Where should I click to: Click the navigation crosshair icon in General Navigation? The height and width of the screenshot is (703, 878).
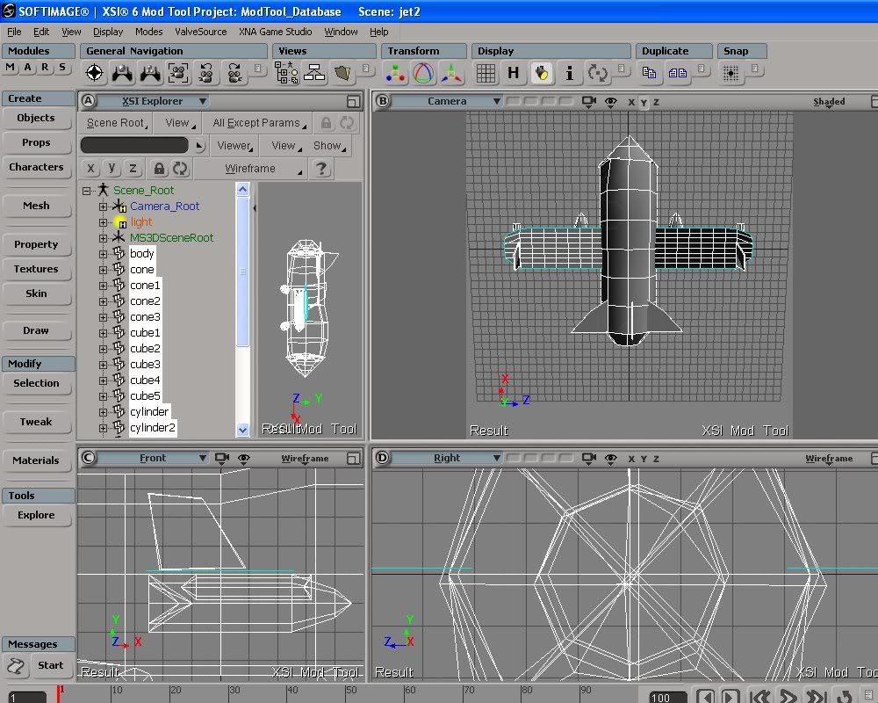(x=95, y=73)
